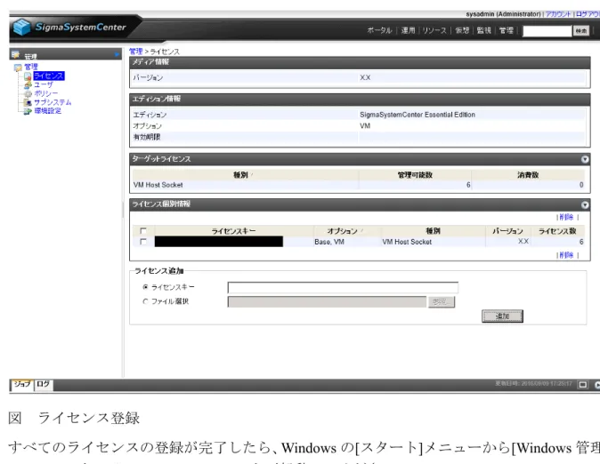Click VM Host Socket in target license table
600x464 pixels.
158,185
